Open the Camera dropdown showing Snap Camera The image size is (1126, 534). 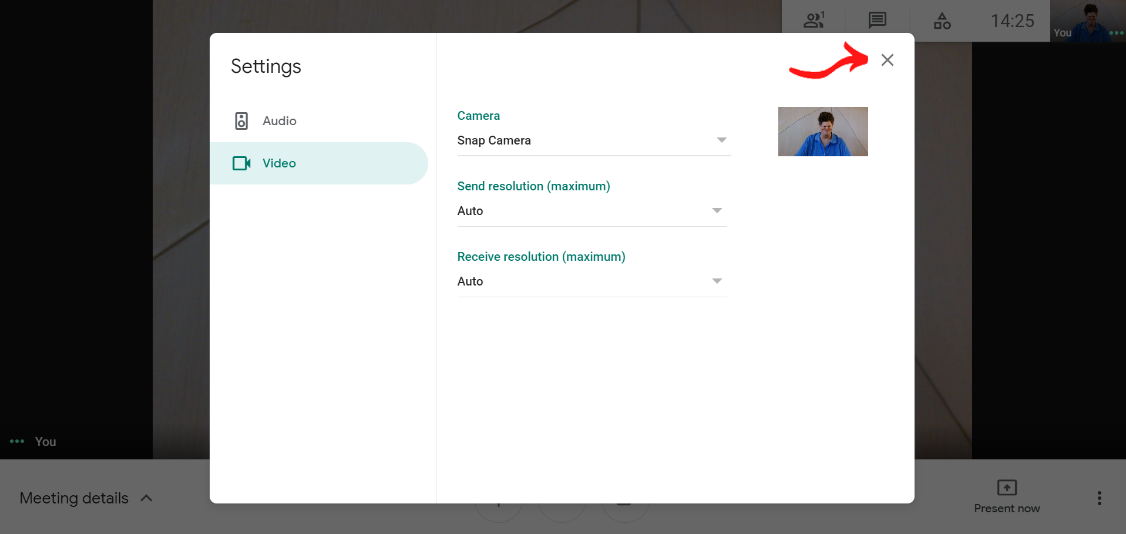point(593,140)
